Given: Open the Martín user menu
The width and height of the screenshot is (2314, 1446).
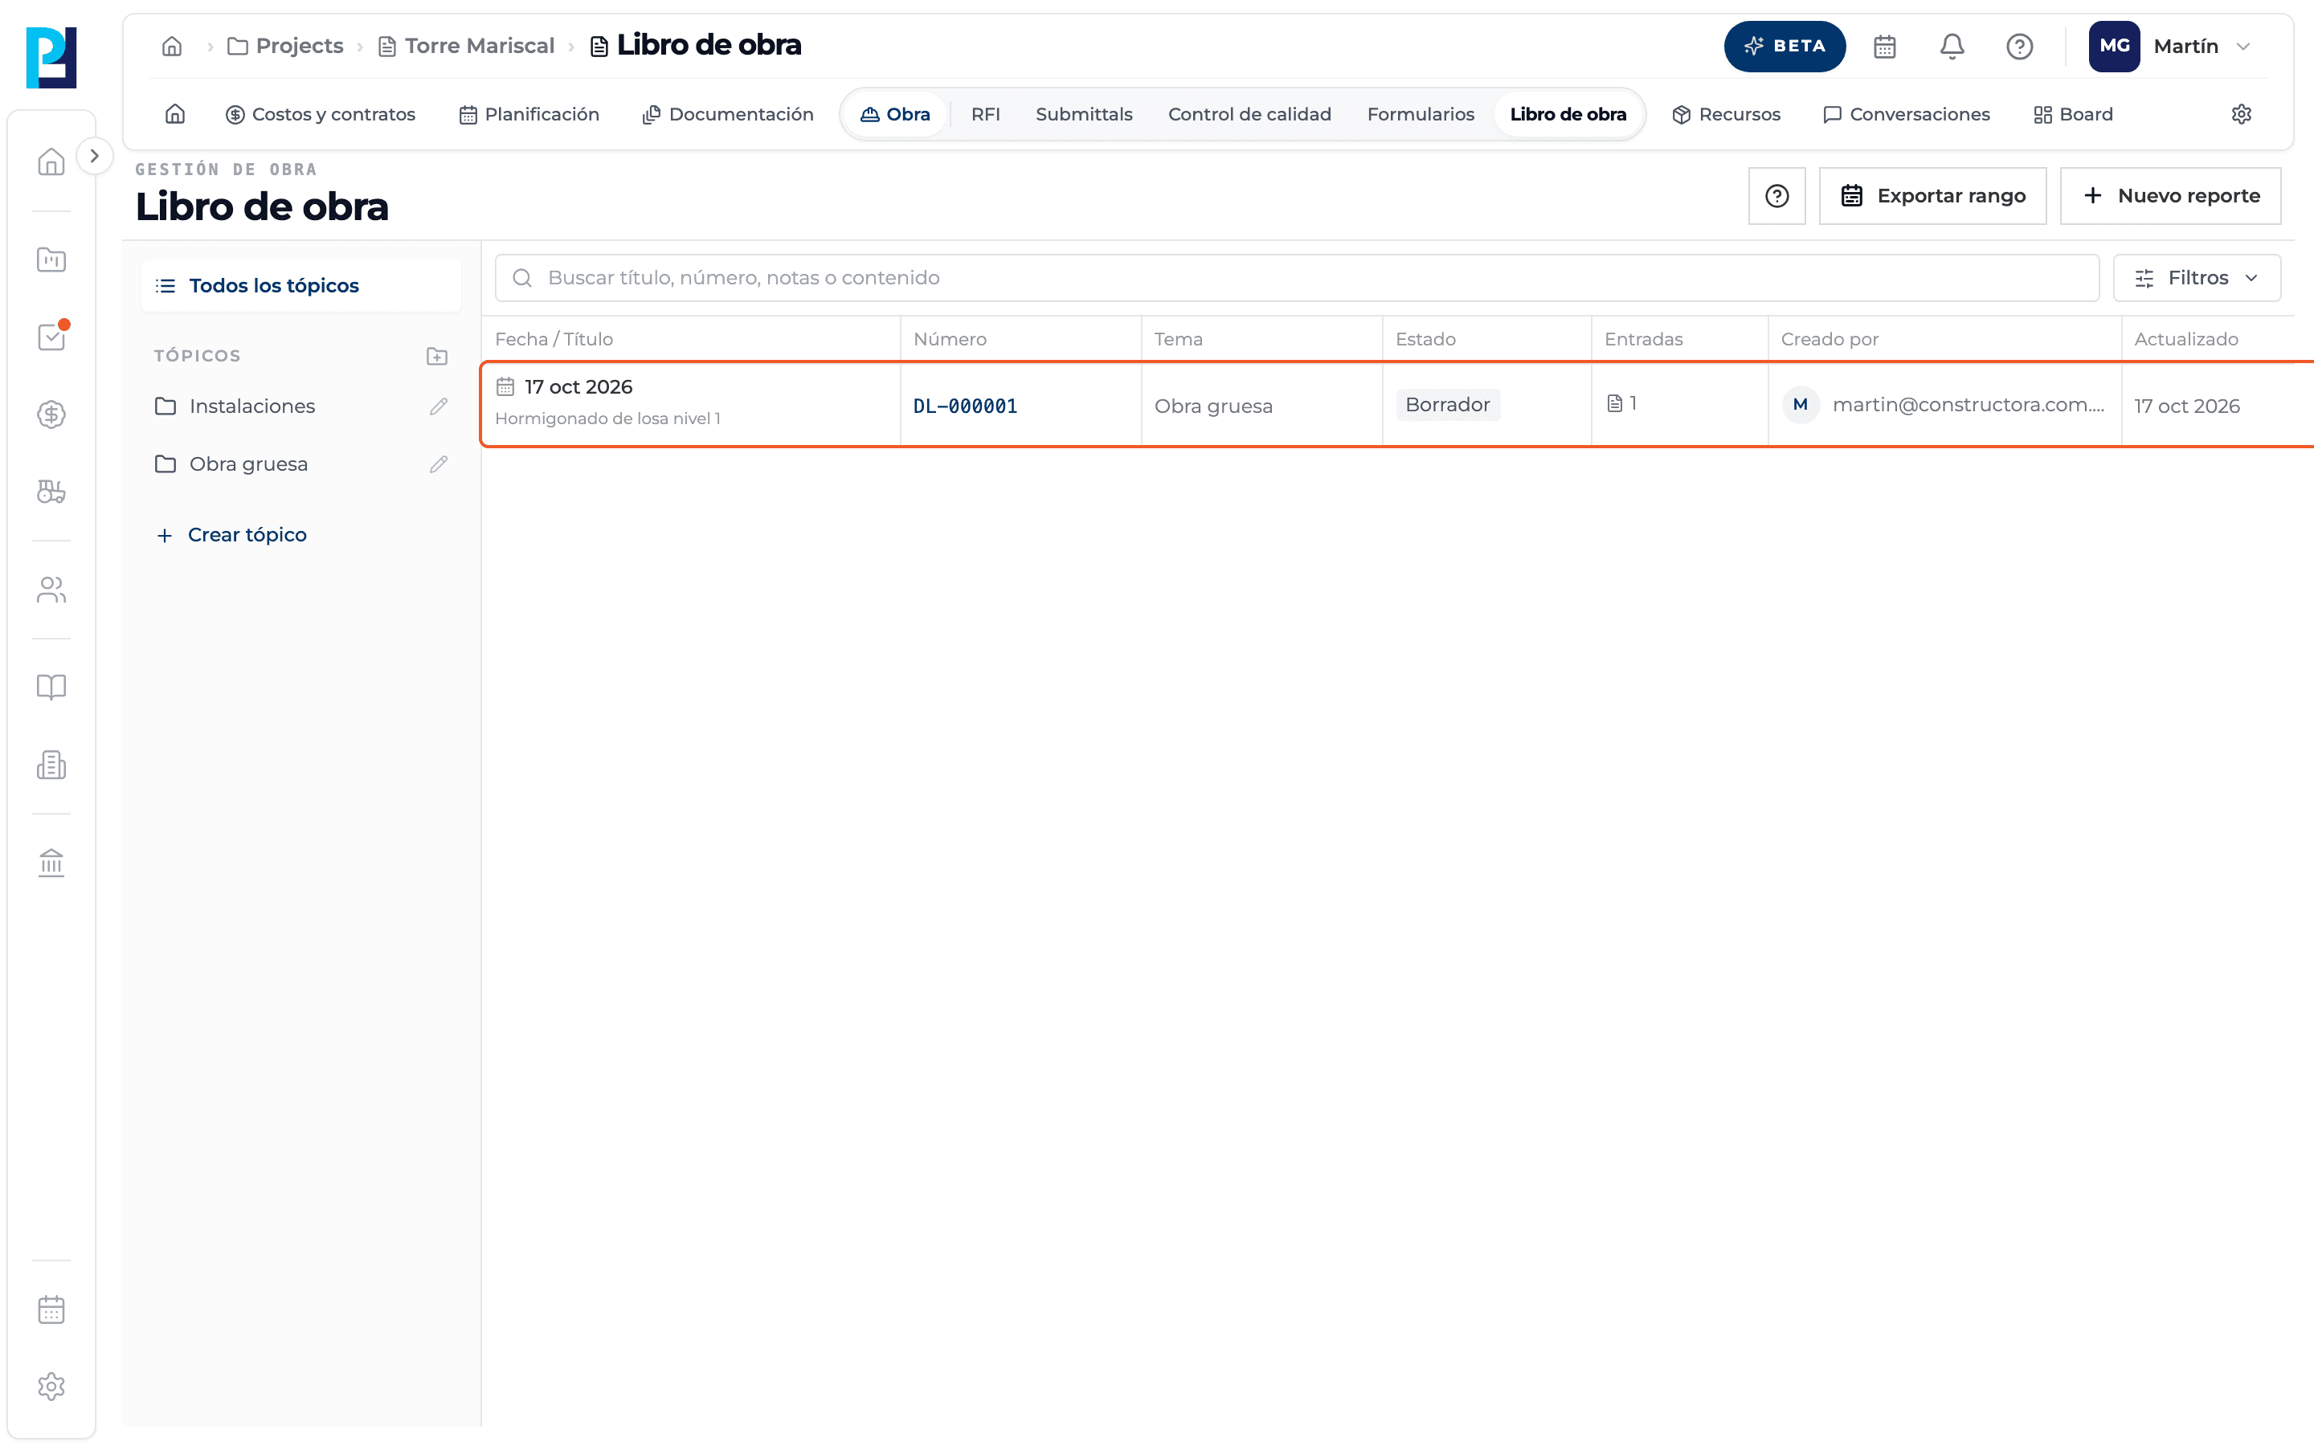Looking at the screenshot, I should (x=2170, y=46).
